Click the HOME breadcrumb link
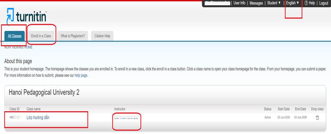This screenshot has width=331, height=134. tap(29, 47)
